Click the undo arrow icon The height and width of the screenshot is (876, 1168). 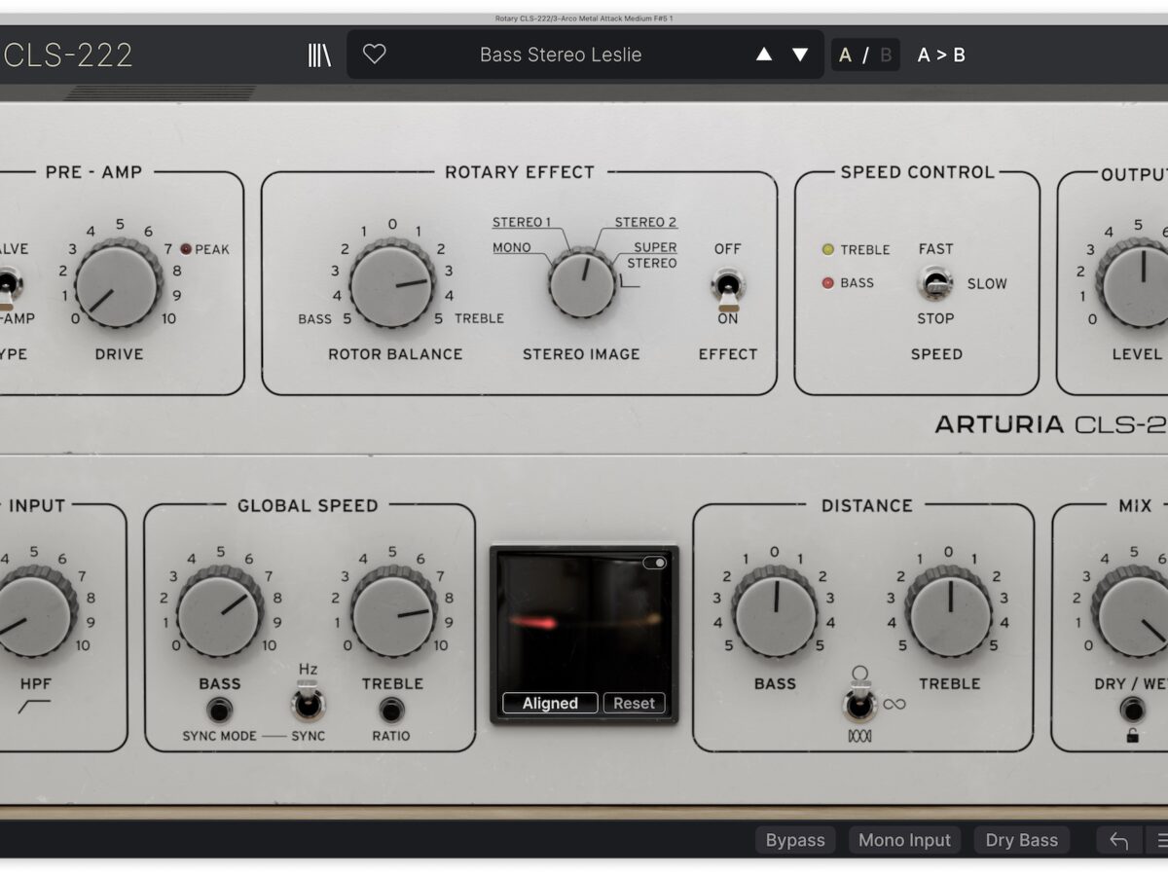1118,840
